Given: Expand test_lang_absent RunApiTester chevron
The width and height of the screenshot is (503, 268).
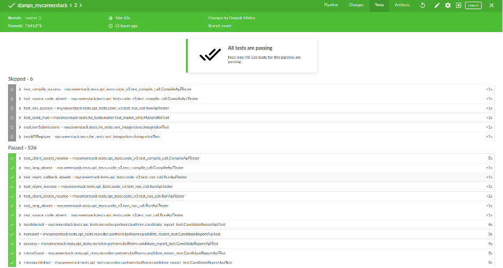Looking at the screenshot, I should tap(20, 206).
